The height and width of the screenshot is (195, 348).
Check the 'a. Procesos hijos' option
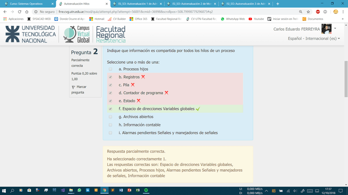click(x=110, y=69)
